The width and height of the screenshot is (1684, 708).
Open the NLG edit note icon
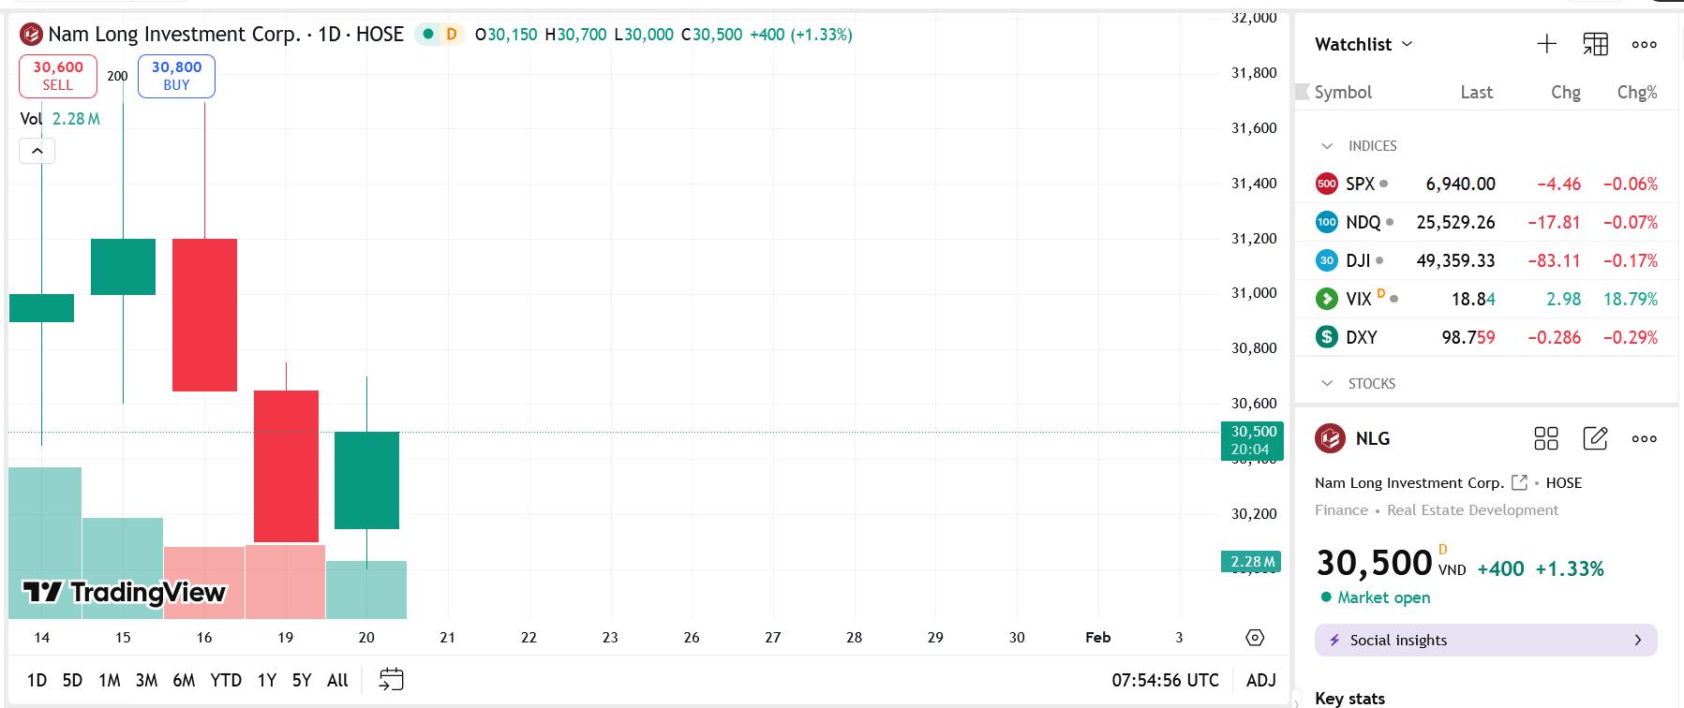[x=1594, y=438]
